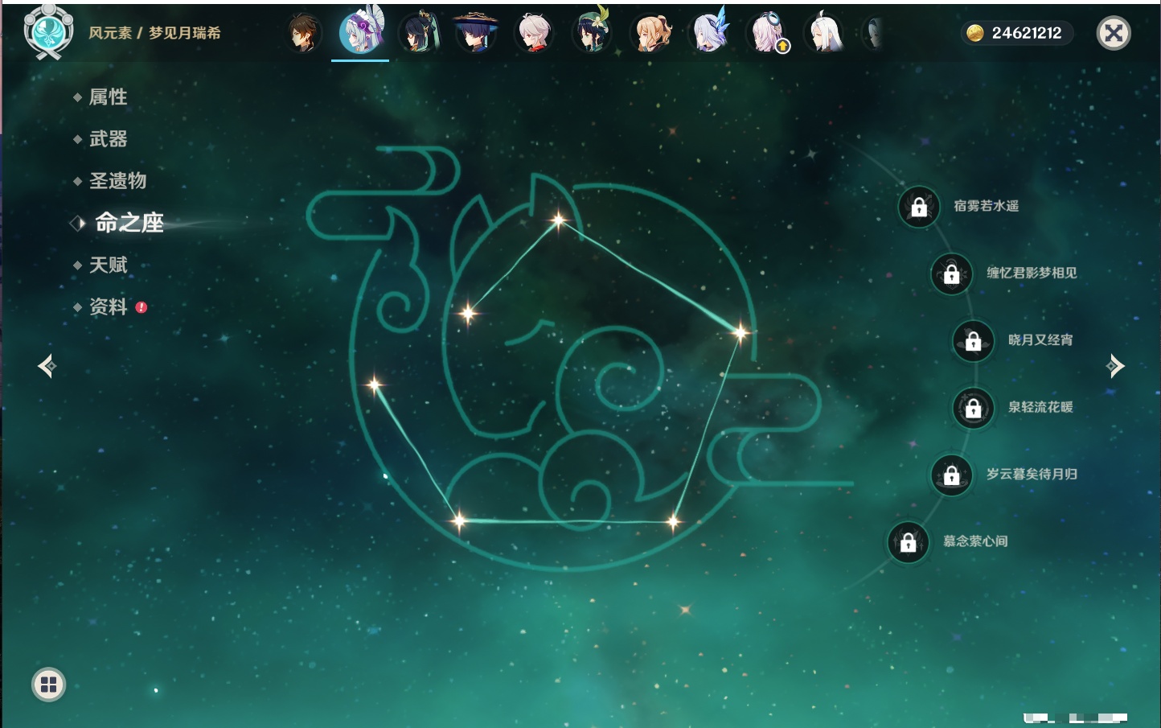Select the 命之座 constellation menu
This screenshot has height=728, width=1161.
pos(129,223)
